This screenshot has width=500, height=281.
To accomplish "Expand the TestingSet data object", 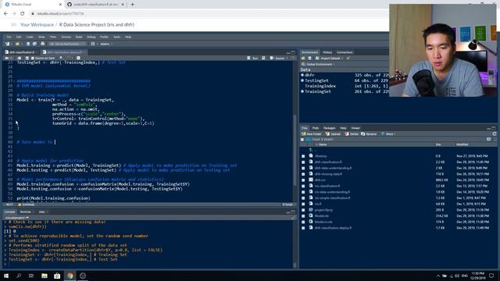I will click(x=302, y=80).
